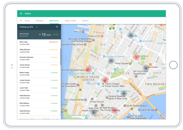The image size is (183, 130).
Task: Open Hulda Bowman row with 6 minutes
Action: click(39, 112)
